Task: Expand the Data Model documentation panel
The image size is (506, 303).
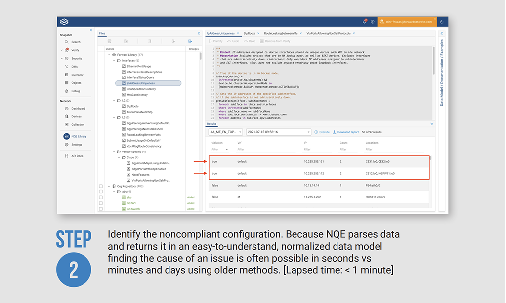Action: (442, 33)
